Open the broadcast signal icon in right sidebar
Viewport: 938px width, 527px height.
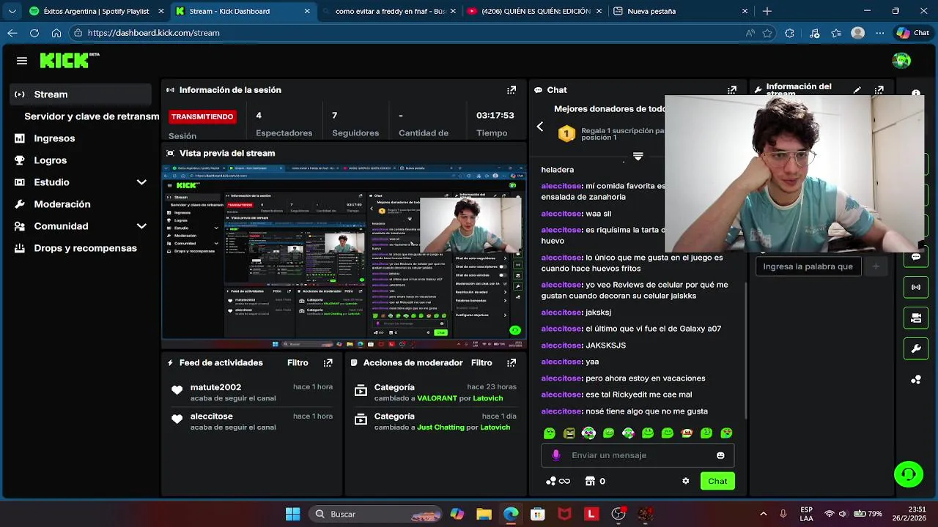click(x=916, y=287)
